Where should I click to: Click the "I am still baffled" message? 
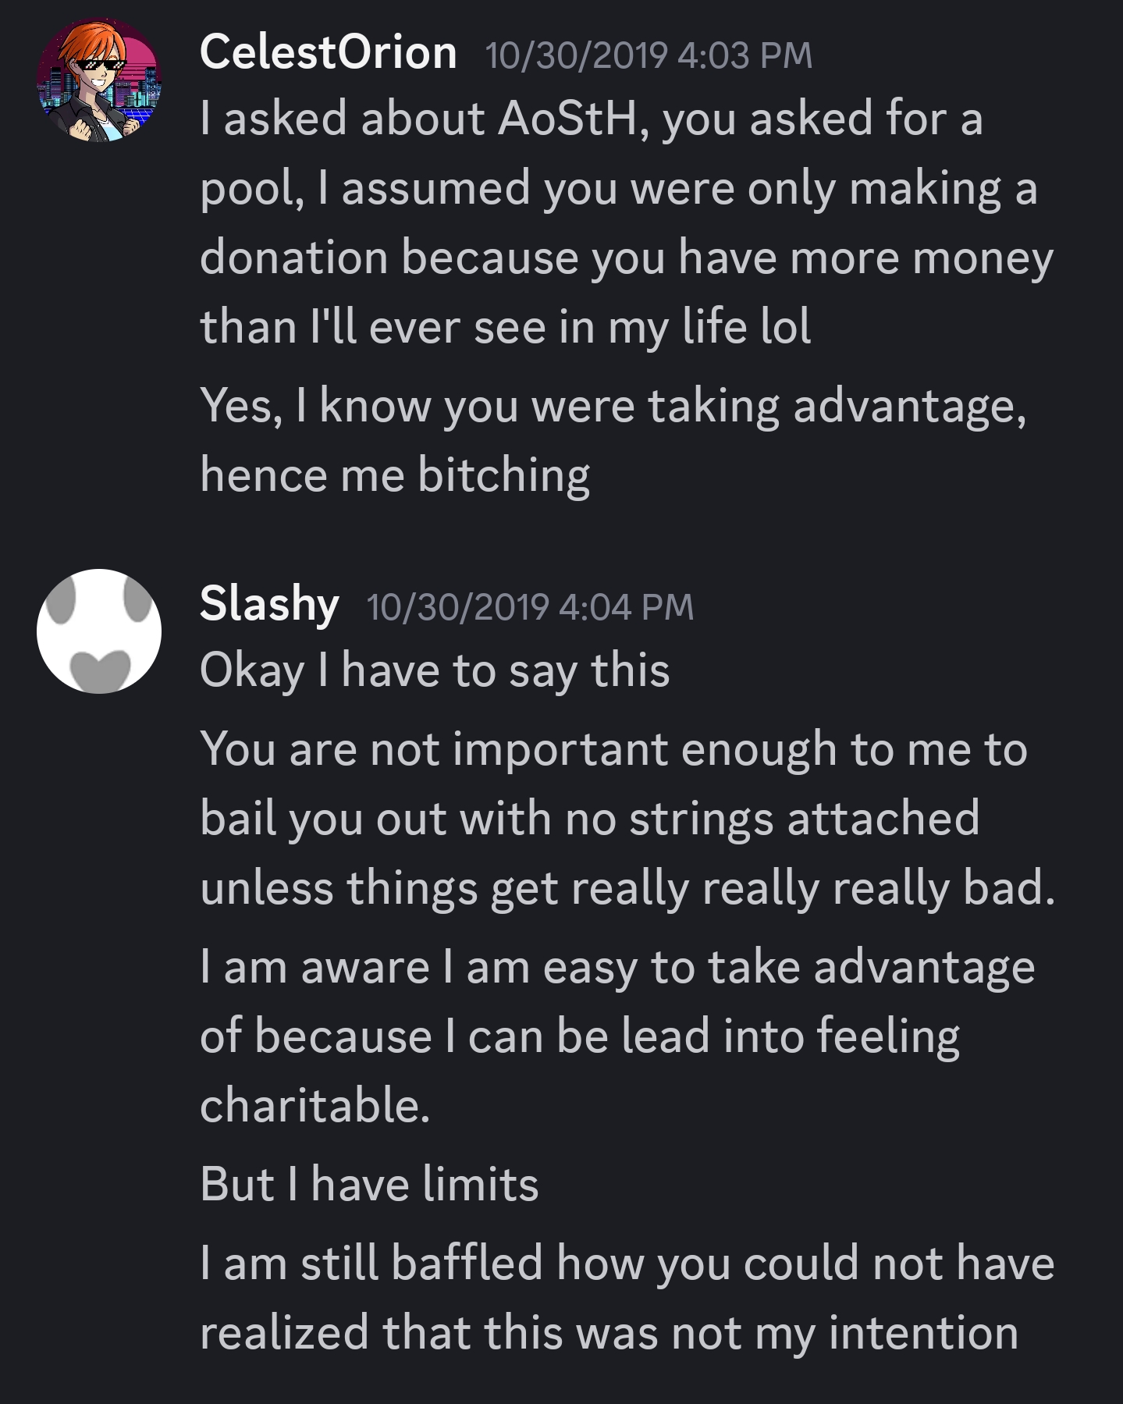click(627, 1264)
